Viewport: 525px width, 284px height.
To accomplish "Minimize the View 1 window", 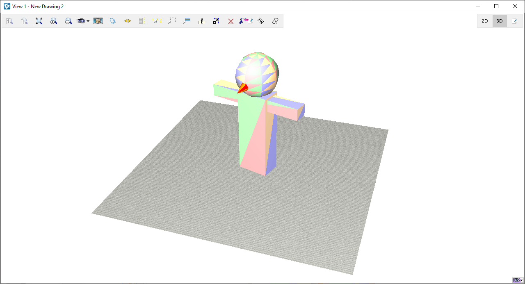I will tap(477, 6).
